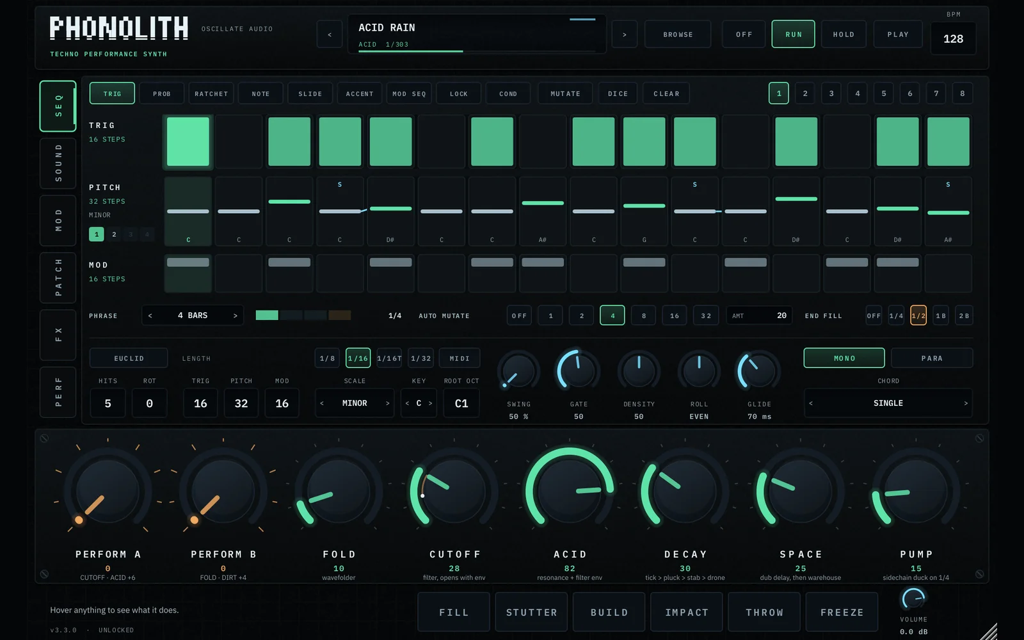Set Auto Mutate to OFF
Image resolution: width=1024 pixels, height=640 pixels.
point(520,316)
